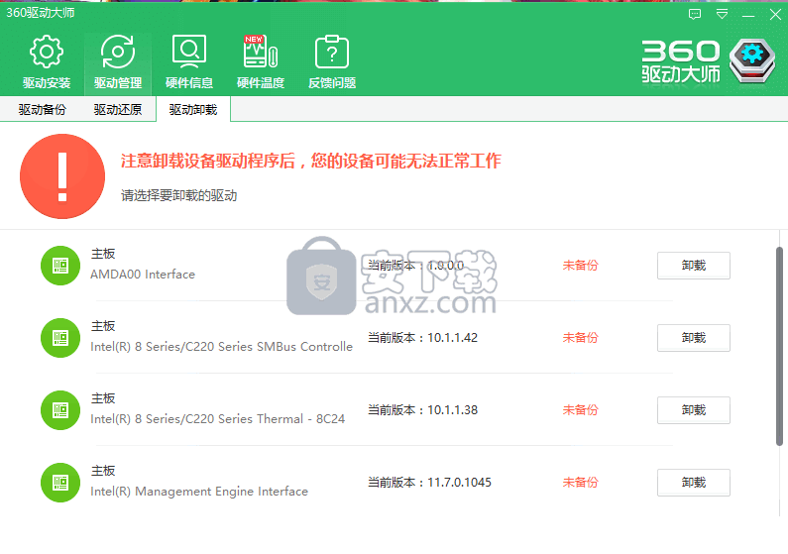This screenshot has height=554, width=788.
Task: Click the AMDA00 Interface device name
Action: (x=143, y=275)
